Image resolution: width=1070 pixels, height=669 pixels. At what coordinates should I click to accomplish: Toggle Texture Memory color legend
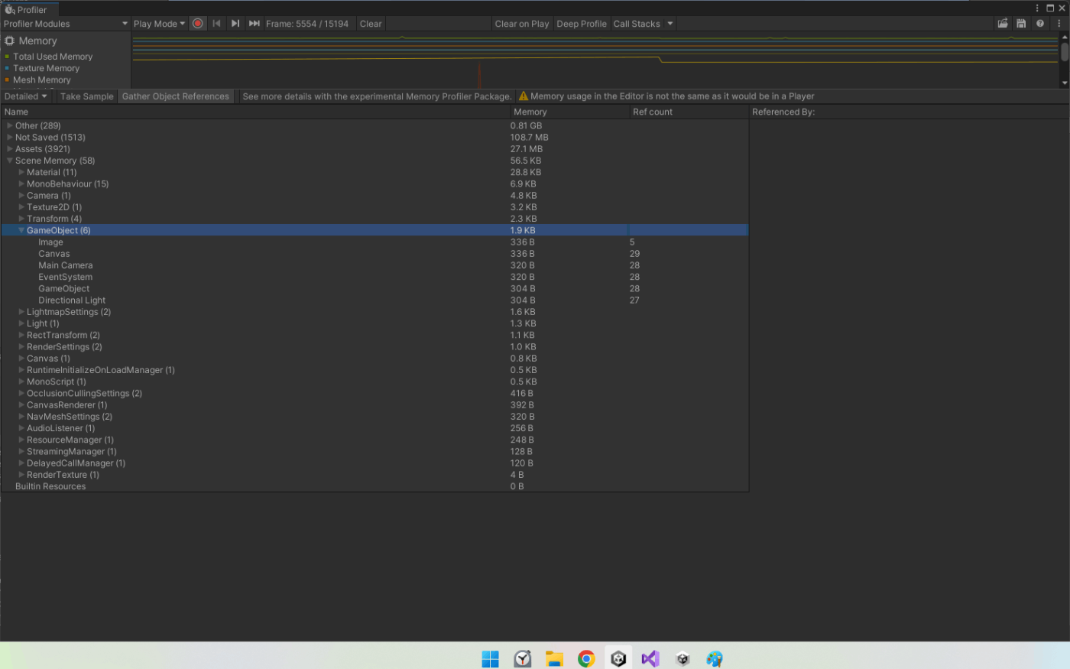point(7,68)
